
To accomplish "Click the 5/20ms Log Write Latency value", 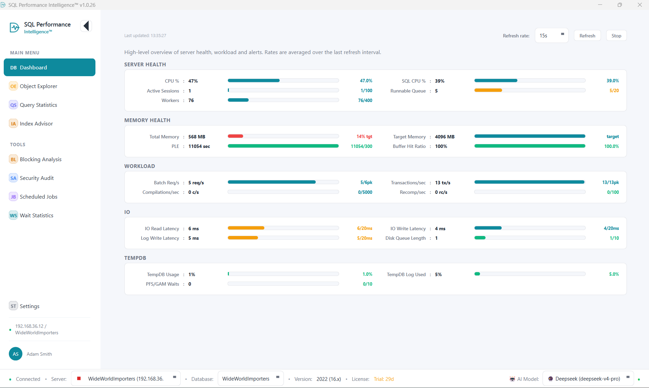I will pos(364,238).
